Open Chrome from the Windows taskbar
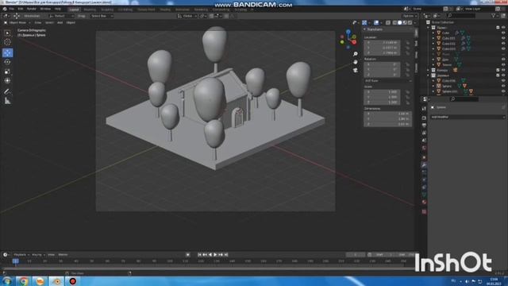Image resolution: width=508 pixels, height=286 pixels. point(23,281)
